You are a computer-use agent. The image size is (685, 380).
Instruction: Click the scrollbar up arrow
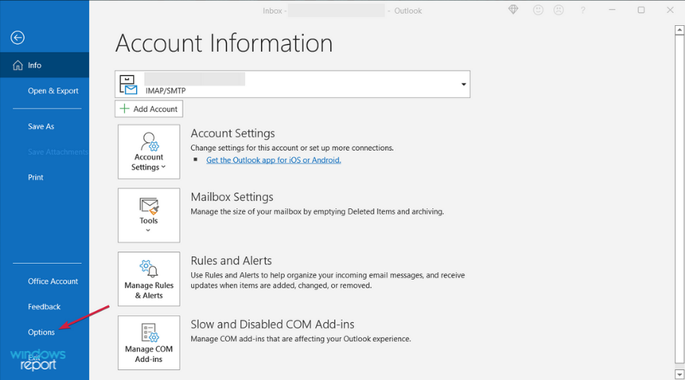[x=678, y=30]
